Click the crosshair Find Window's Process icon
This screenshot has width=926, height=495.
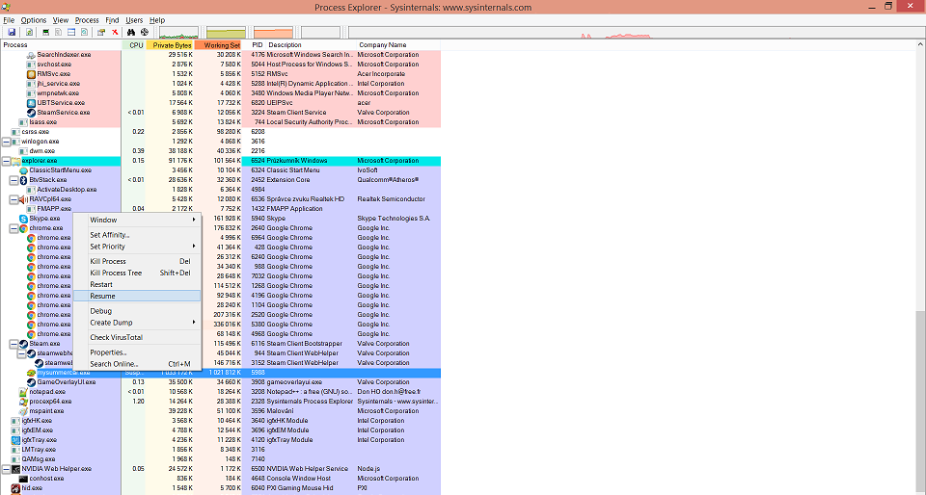coord(144,33)
